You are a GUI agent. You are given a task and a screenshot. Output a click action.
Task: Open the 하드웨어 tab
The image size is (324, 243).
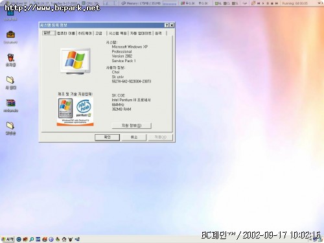[x=85, y=33]
